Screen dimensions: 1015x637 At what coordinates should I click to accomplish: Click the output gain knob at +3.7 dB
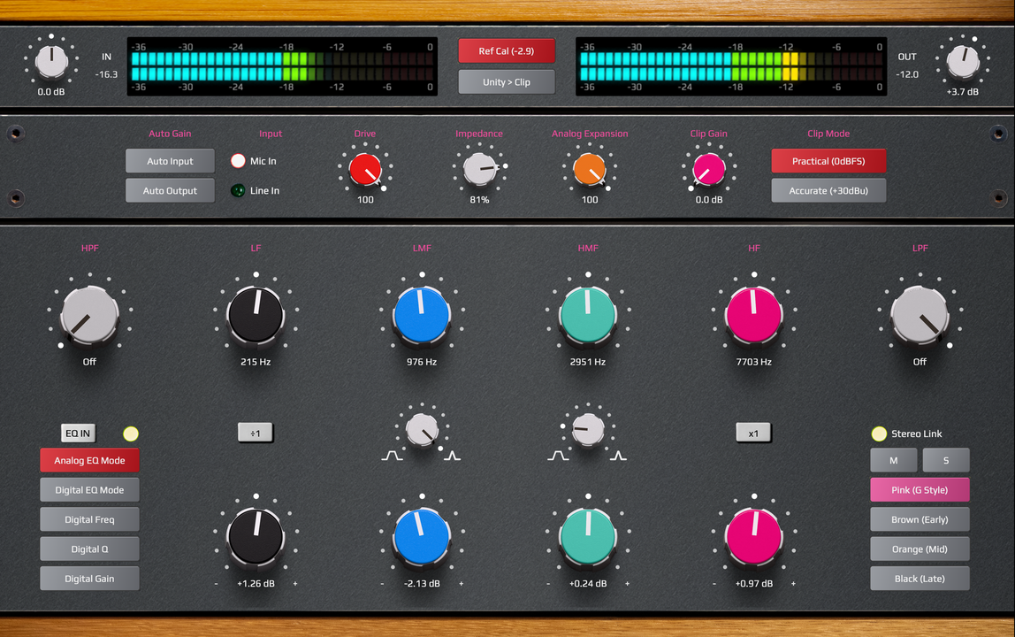(963, 62)
